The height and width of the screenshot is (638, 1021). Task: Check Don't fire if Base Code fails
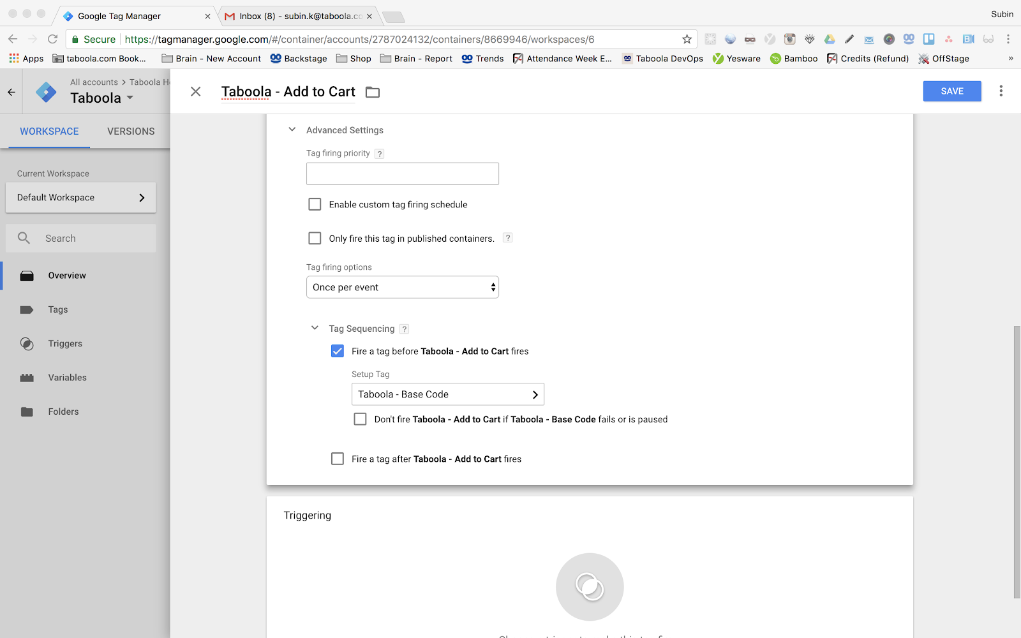click(x=361, y=419)
